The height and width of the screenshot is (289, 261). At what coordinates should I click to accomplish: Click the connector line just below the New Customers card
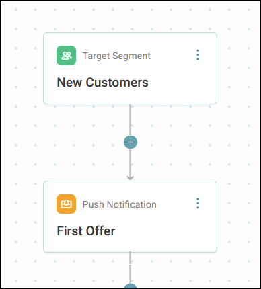point(130,120)
